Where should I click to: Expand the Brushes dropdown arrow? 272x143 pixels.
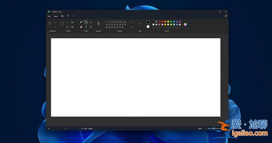(99, 27)
